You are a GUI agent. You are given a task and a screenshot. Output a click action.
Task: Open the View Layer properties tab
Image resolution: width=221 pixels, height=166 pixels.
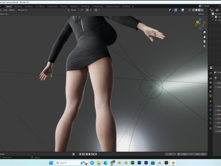pos(210,87)
